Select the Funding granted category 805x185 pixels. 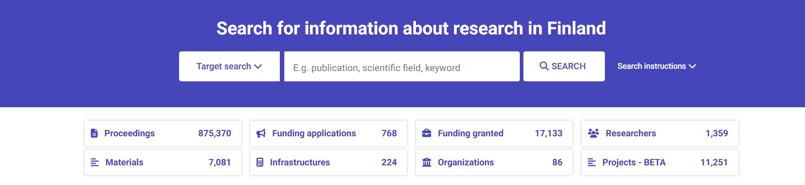tap(471, 133)
